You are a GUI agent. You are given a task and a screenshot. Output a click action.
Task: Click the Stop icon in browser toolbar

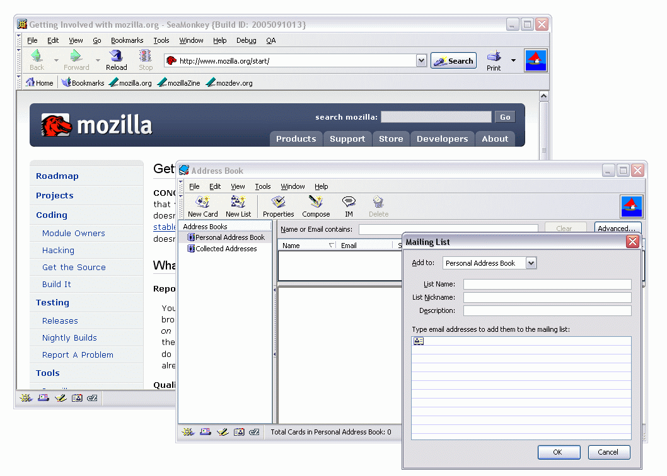pos(146,60)
